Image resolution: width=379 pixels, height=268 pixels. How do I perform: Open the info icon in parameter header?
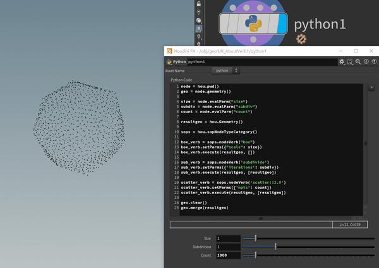(x=366, y=62)
